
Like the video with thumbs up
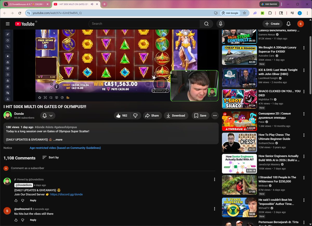tap(122, 116)
